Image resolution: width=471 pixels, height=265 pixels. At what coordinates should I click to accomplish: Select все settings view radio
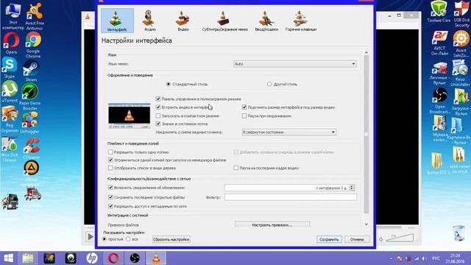[x=128, y=239]
